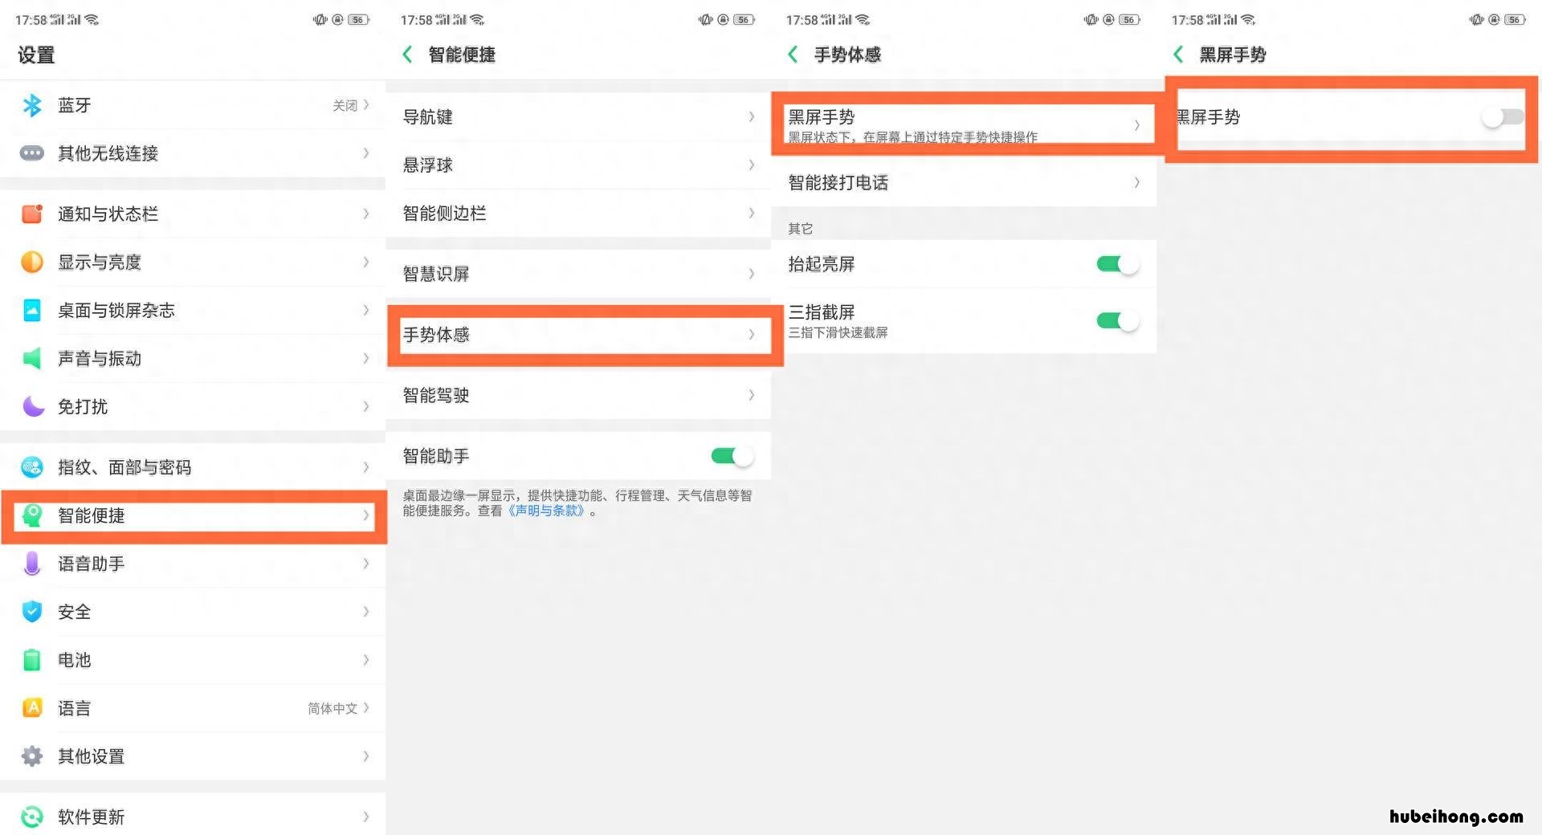Tap the voice assistant microphone icon
The width and height of the screenshot is (1542, 835).
coord(32,564)
